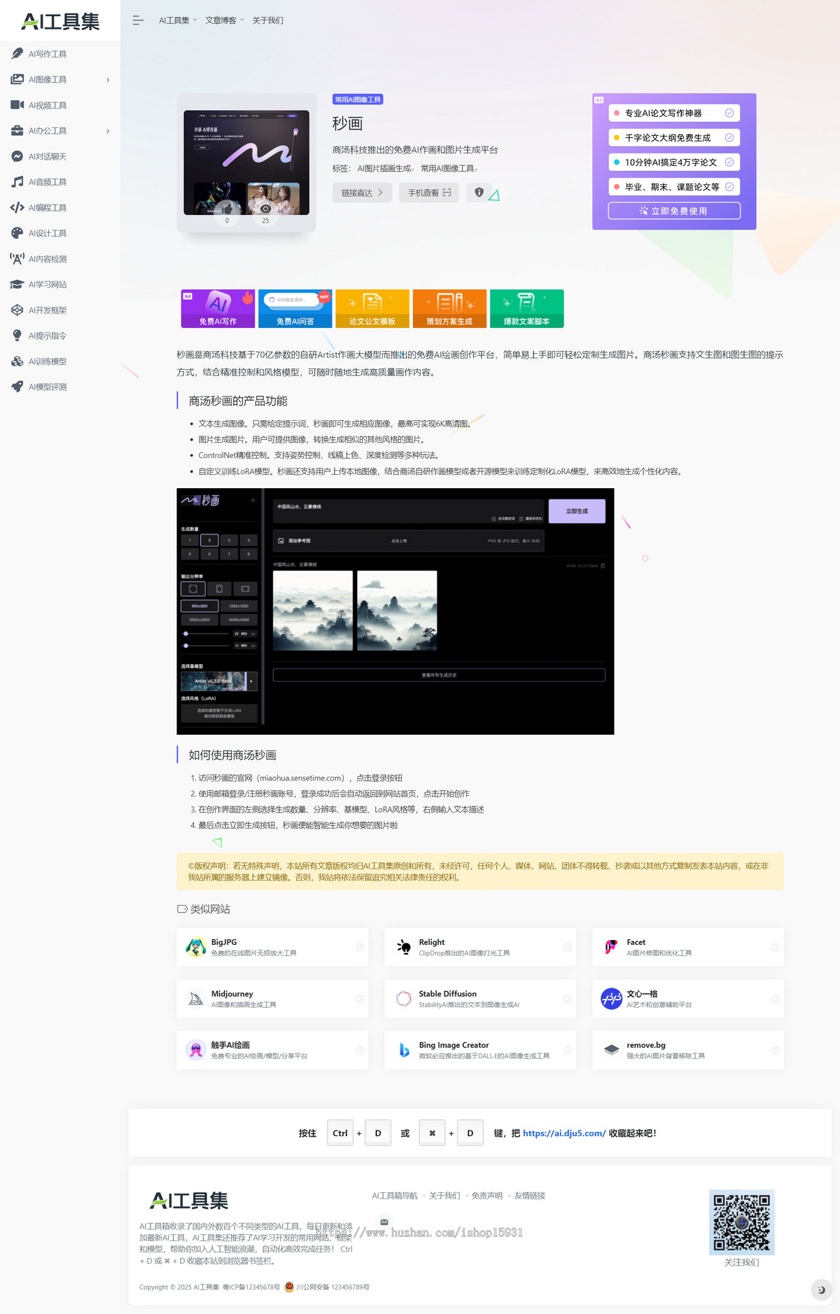Click the 关注我们 QR code image
The height and width of the screenshot is (1314, 840).
[x=742, y=1222]
